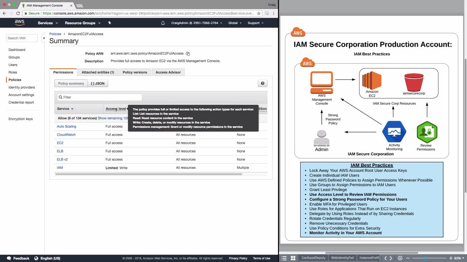Click the IAM service link in table

pyautogui.click(x=60, y=168)
